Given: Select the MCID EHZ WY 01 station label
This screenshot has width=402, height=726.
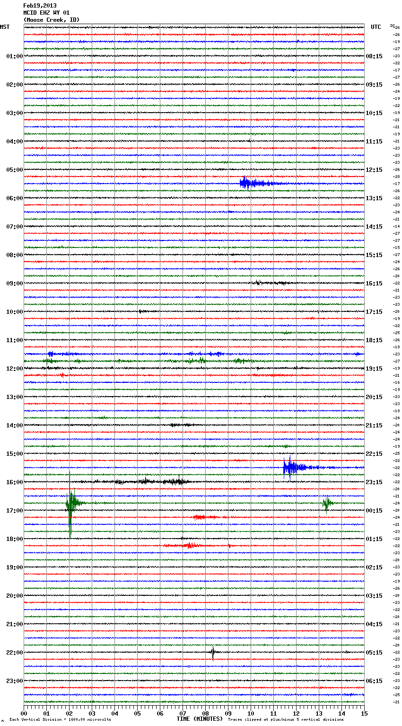Looking at the screenshot, I should coord(46,13).
